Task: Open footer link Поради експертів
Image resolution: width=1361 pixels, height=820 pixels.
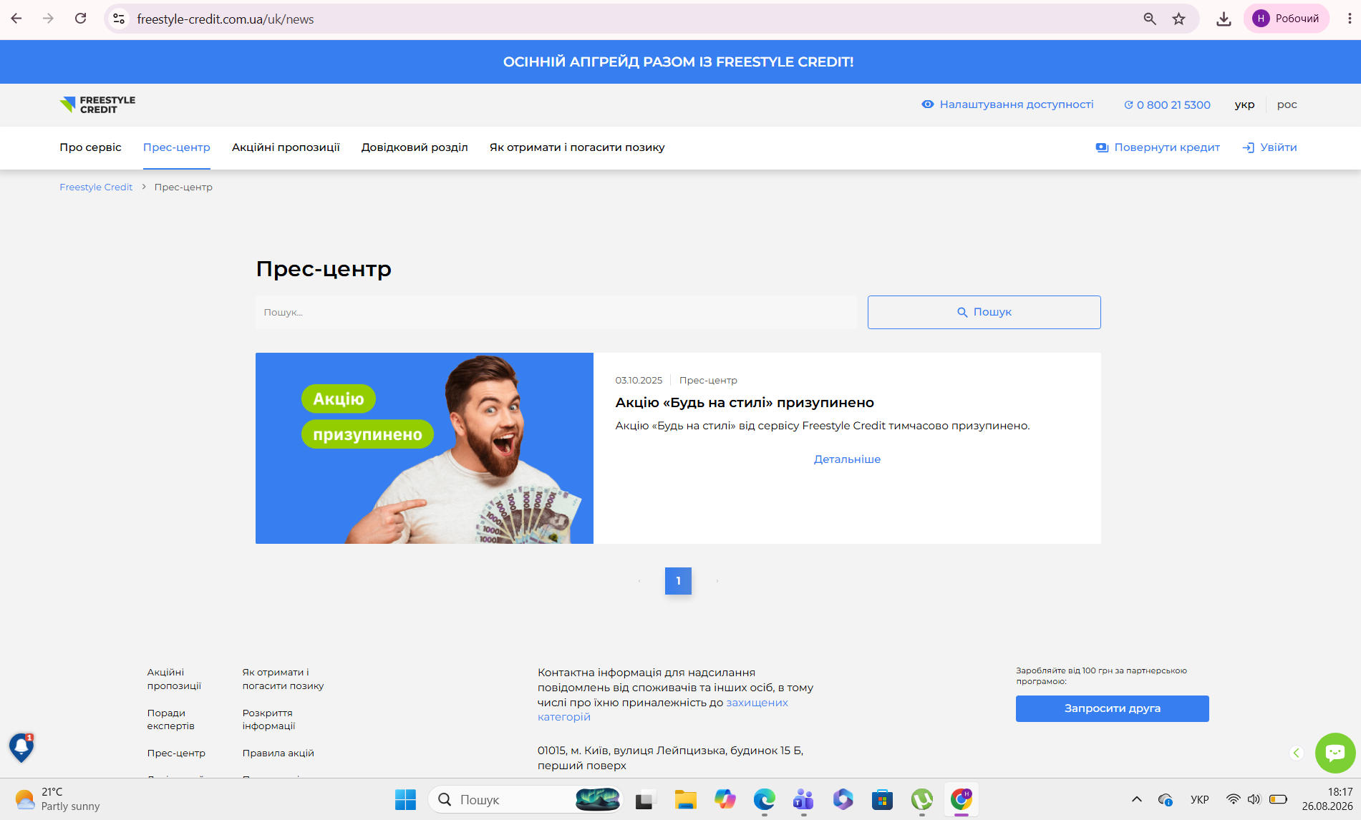Action: coord(170,720)
